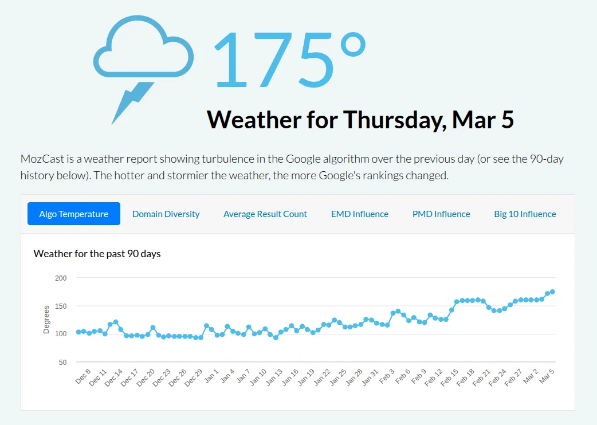Select the Algo Temperature tab

click(x=74, y=214)
